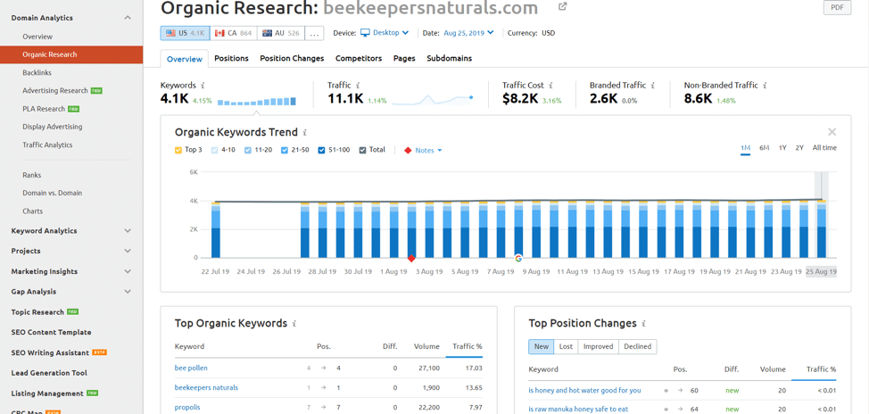Set chart range to 2Y
This screenshot has width=869, height=414.
click(x=799, y=148)
